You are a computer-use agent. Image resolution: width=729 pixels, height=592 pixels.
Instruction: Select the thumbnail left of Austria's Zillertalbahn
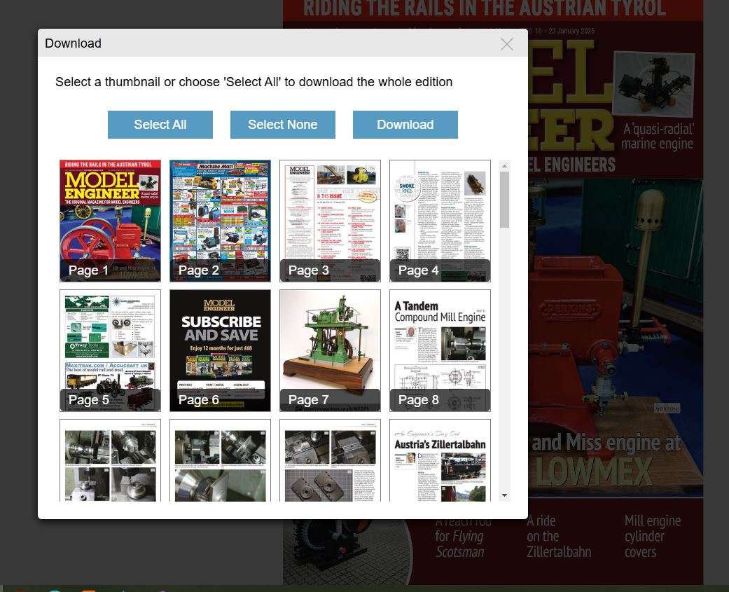click(x=330, y=460)
